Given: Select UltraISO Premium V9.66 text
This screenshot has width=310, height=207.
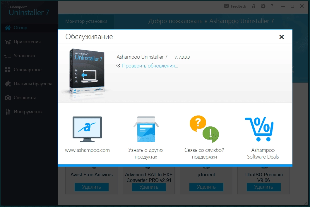Looking at the screenshot, I should 263,178.
